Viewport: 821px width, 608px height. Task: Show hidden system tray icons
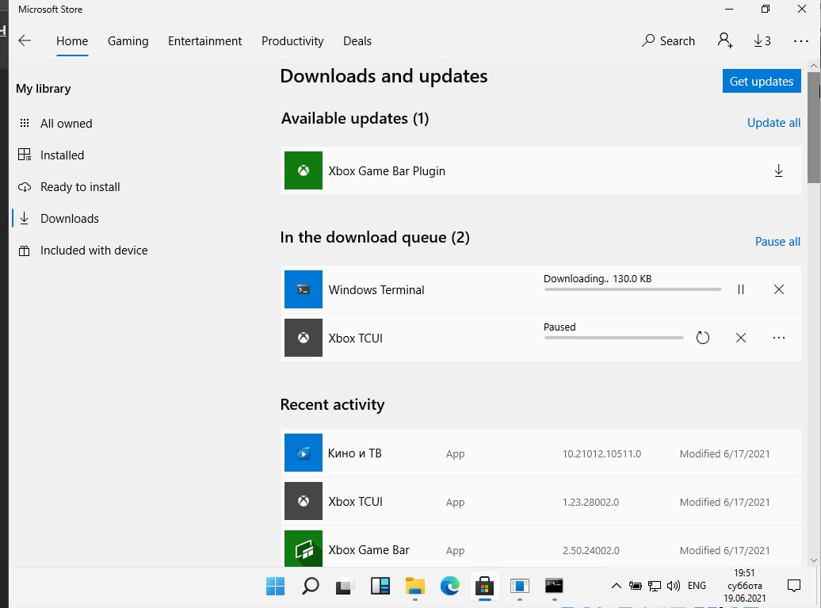pyautogui.click(x=617, y=586)
